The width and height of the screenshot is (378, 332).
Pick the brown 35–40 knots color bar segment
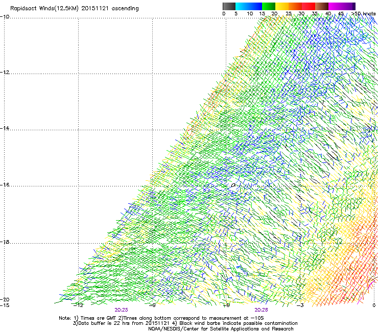point(322,6)
